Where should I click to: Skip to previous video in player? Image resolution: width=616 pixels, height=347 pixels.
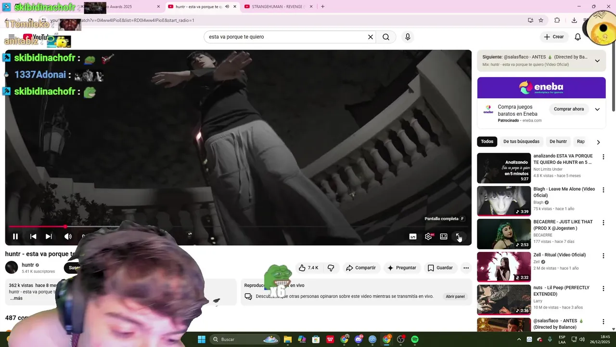click(33, 236)
